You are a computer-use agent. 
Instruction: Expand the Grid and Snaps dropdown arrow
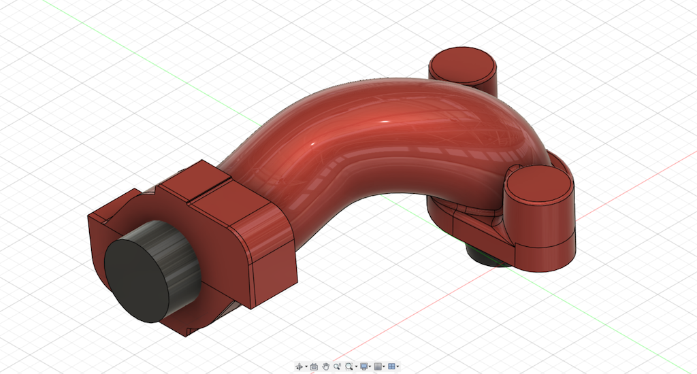click(x=384, y=367)
